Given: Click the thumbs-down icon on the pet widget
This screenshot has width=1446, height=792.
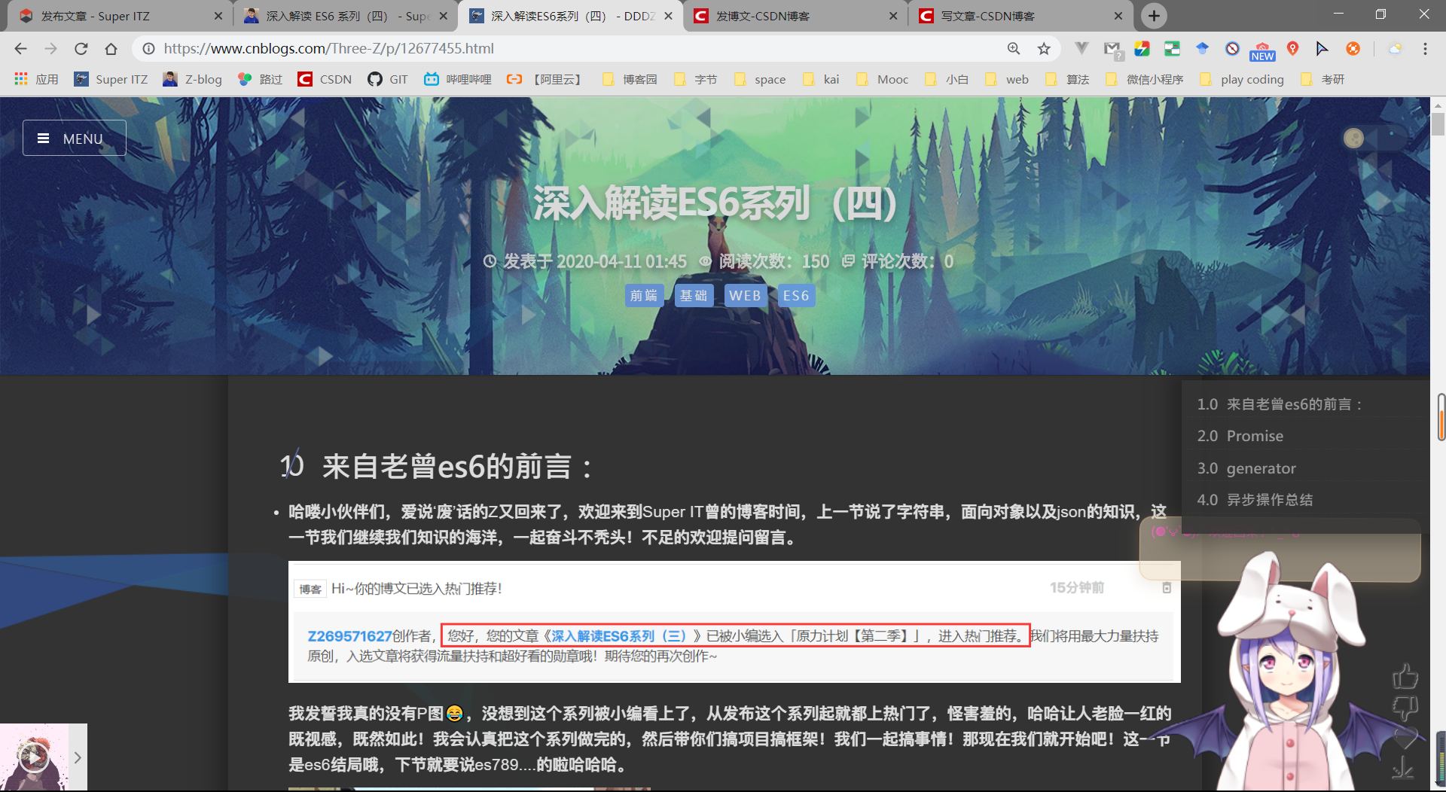Looking at the screenshot, I should pos(1405,708).
